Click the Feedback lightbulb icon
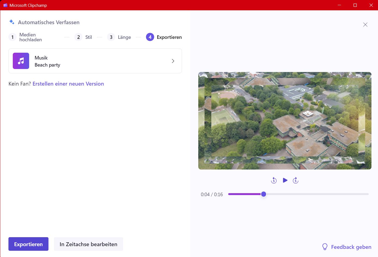378x257 pixels. [x=325, y=247]
